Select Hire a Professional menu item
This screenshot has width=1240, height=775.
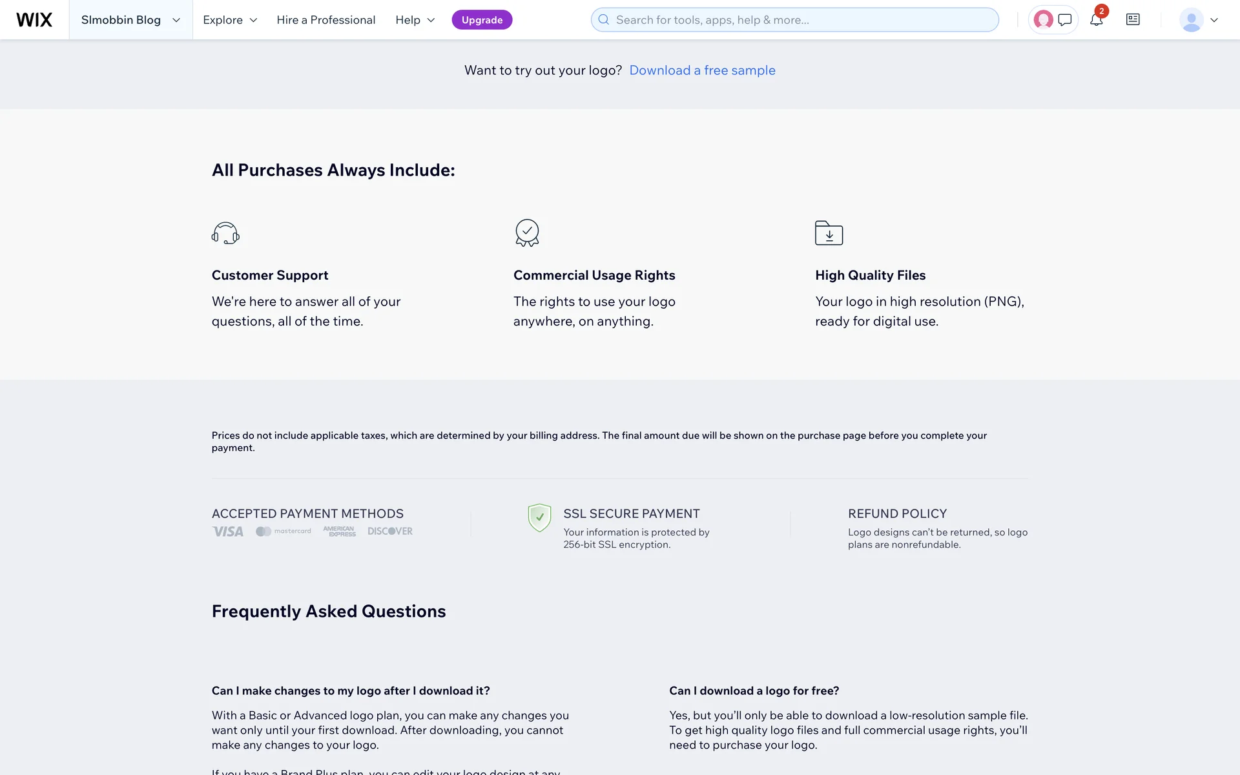[x=325, y=20]
